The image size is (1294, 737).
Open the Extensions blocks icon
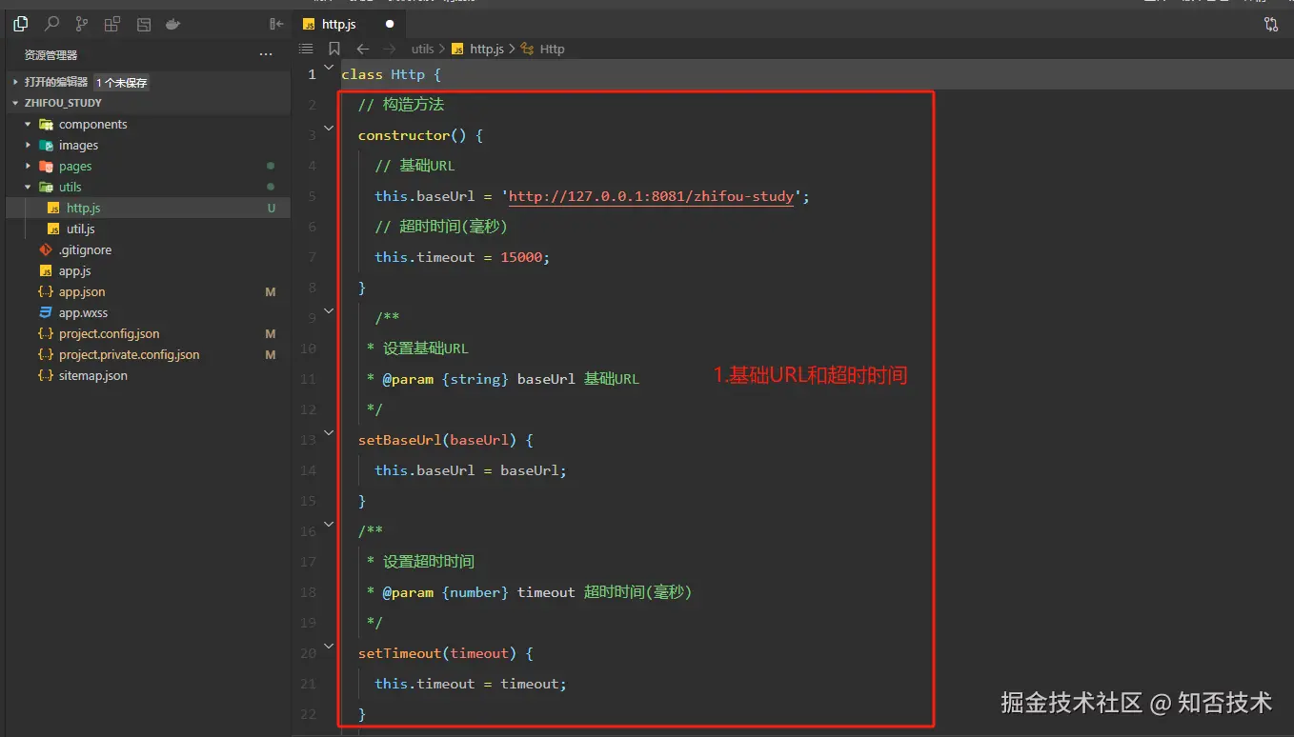click(112, 24)
